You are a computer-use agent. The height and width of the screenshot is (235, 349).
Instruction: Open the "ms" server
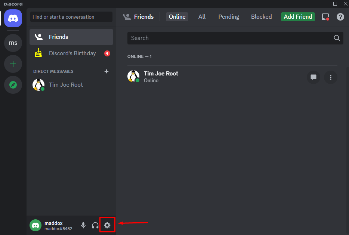pyautogui.click(x=13, y=43)
